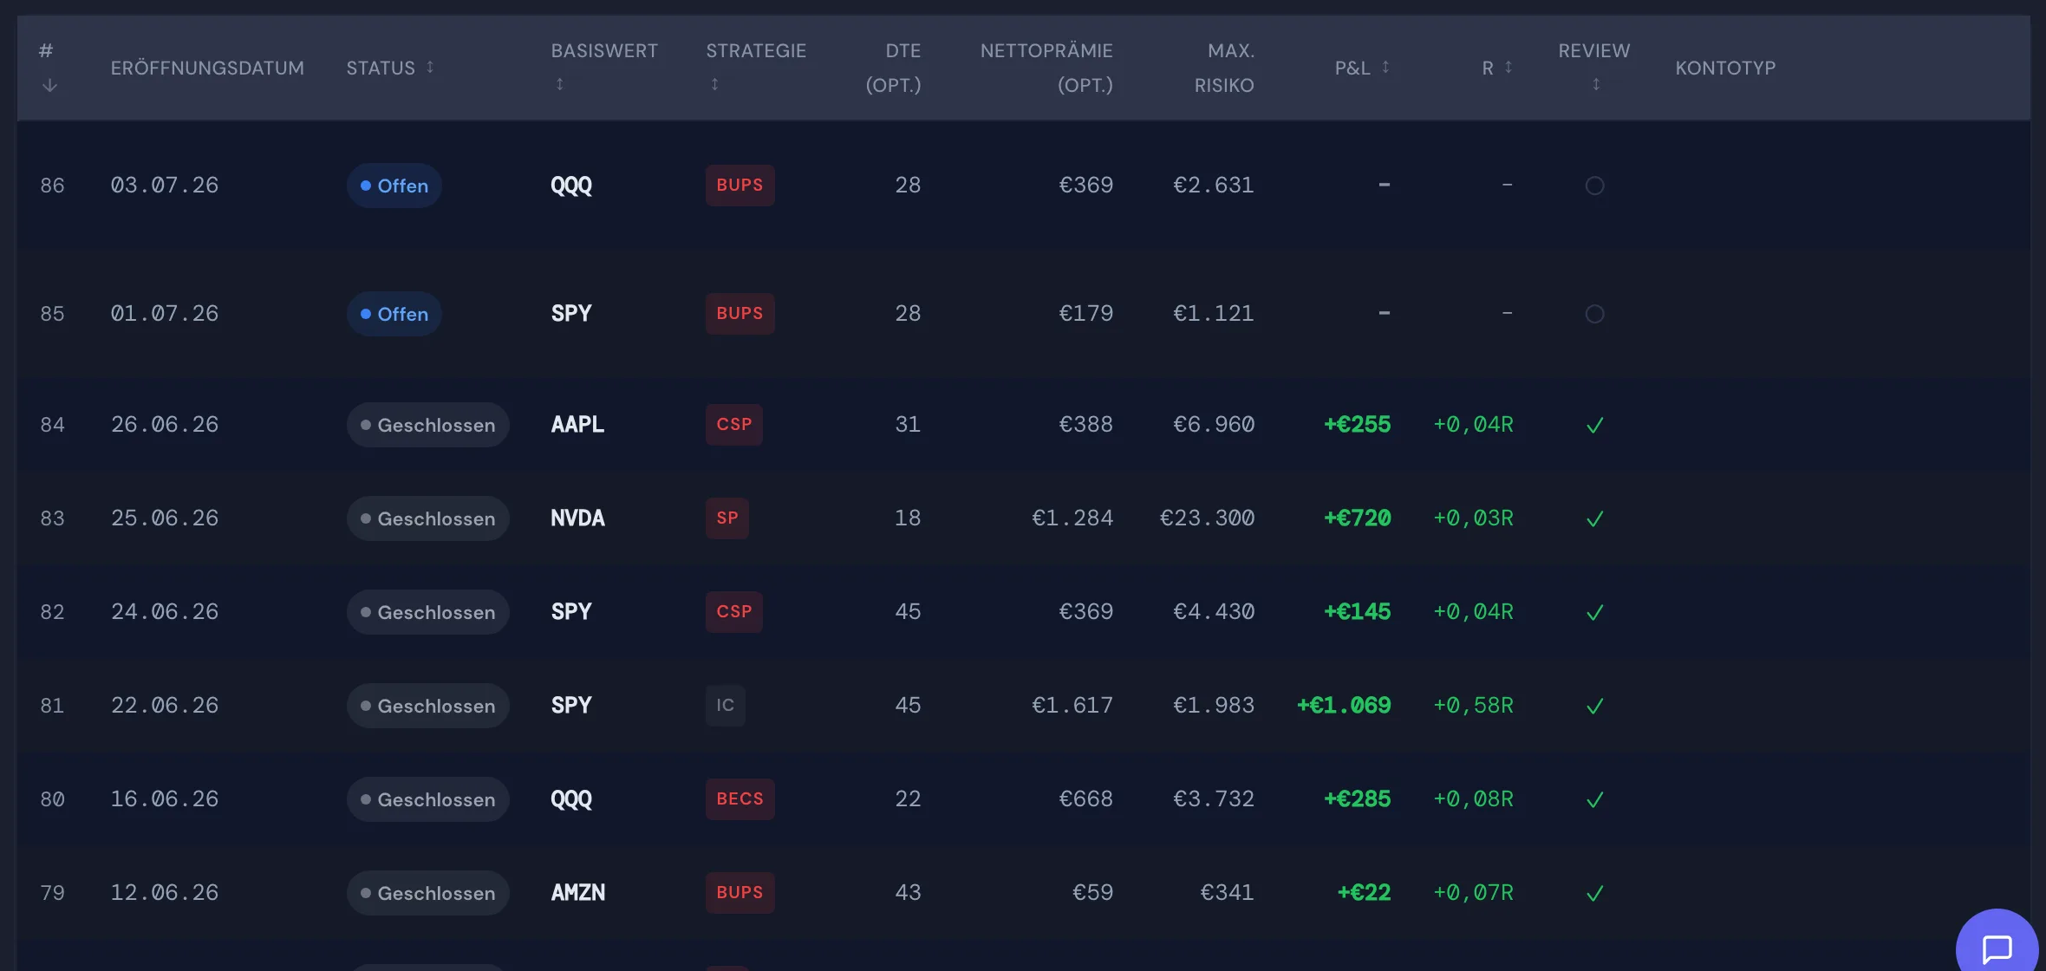The height and width of the screenshot is (971, 2046).
Task: Click the +€255 P&L value
Action: 1358,425
